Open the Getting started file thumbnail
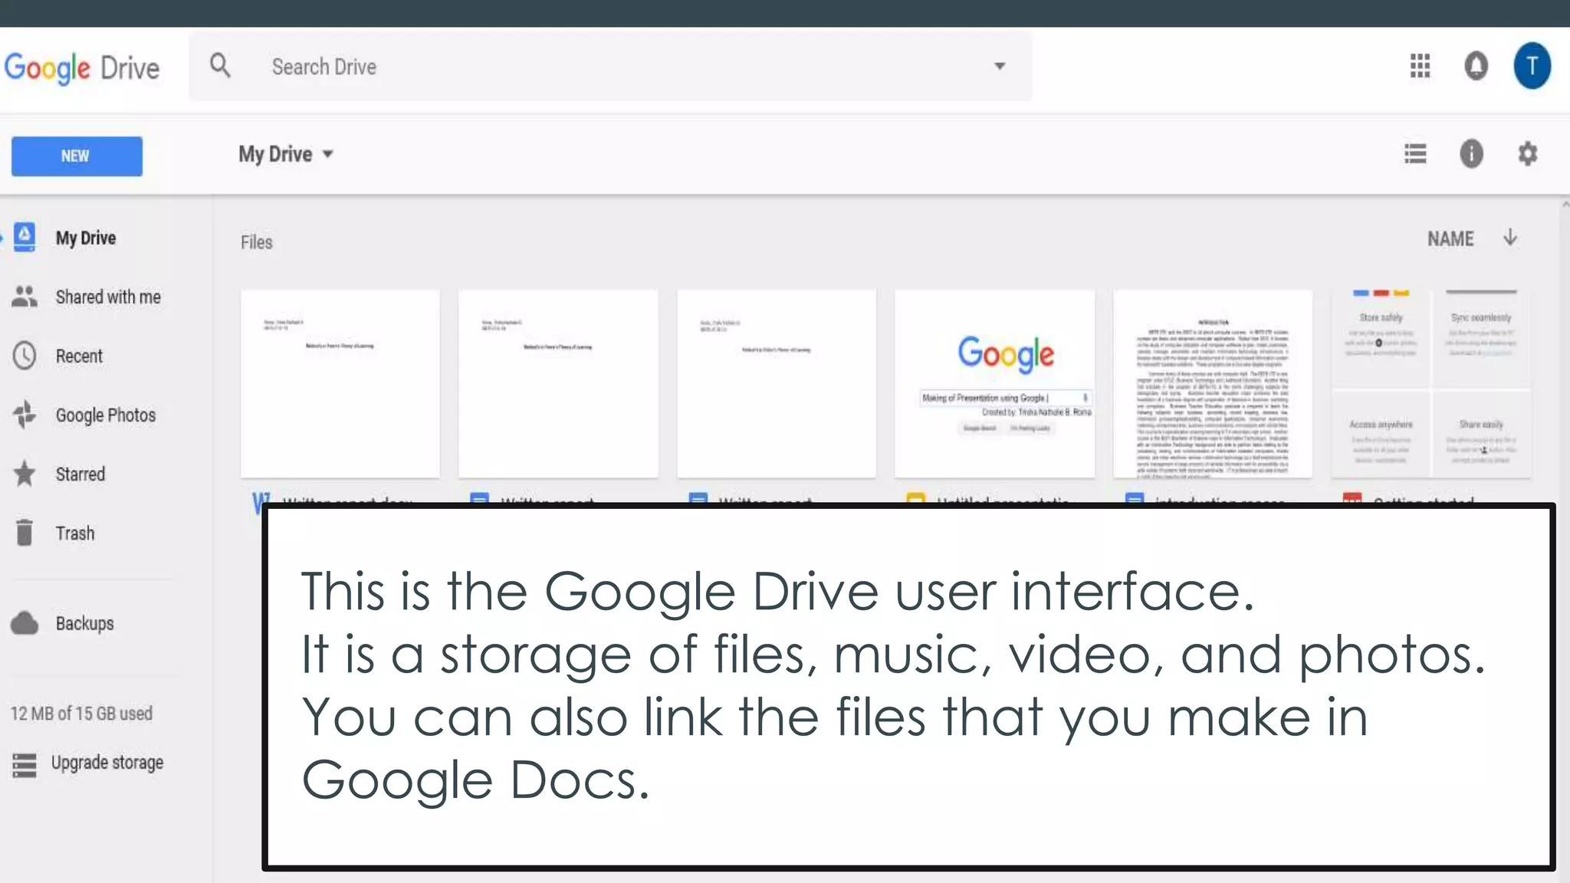The width and height of the screenshot is (1570, 883). click(1431, 384)
